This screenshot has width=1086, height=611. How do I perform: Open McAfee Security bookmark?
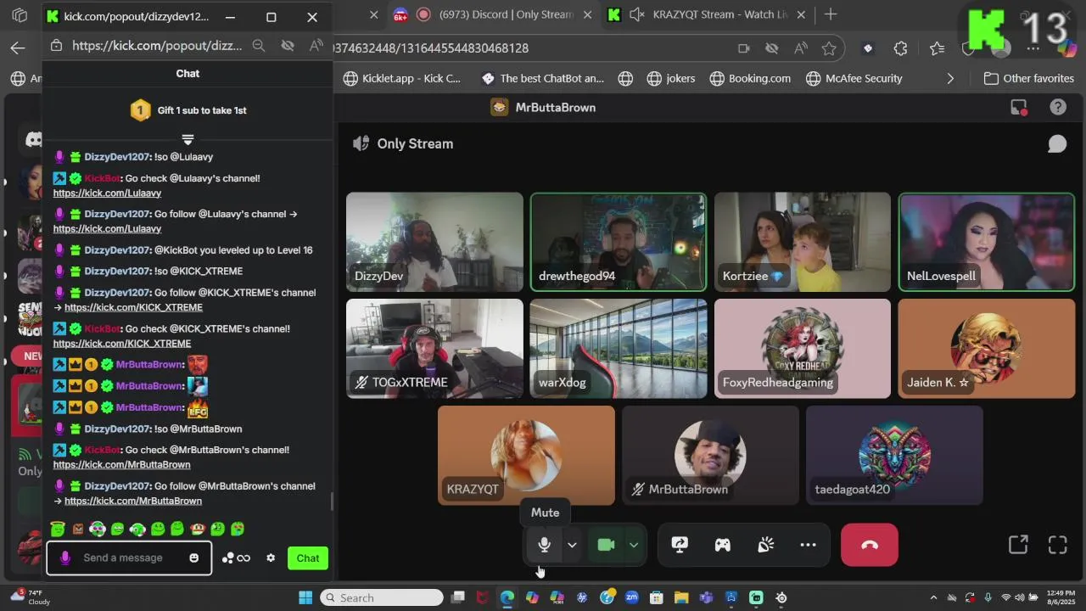853,78
